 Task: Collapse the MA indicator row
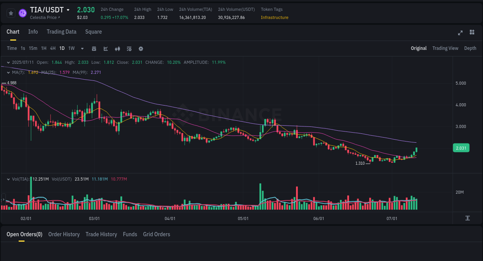pyautogui.click(x=8, y=72)
